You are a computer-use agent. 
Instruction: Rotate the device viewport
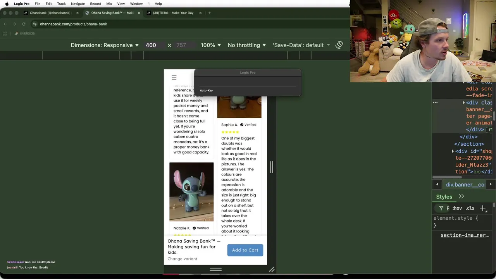coord(339,45)
